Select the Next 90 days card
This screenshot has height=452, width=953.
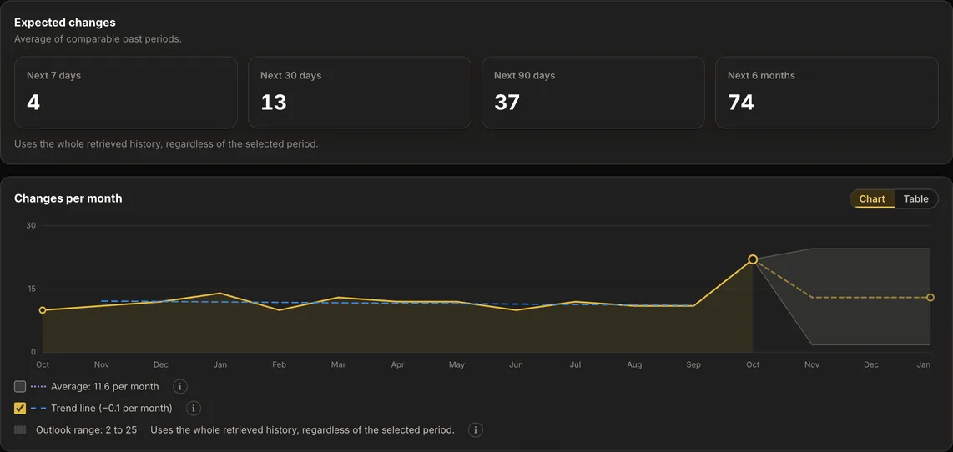(x=593, y=93)
